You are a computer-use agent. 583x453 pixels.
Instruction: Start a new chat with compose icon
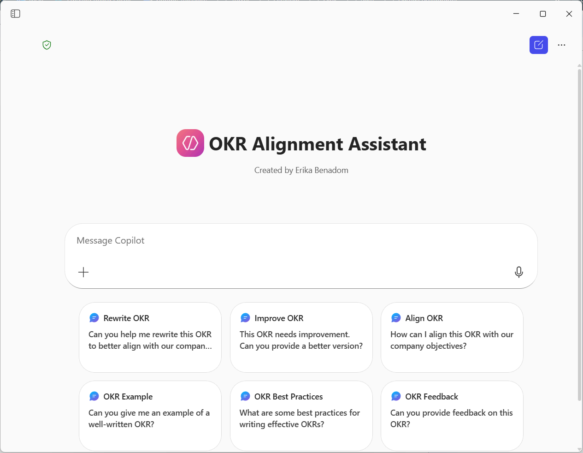tap(538, 45)
